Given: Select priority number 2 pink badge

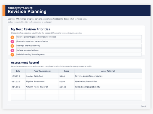Looking at the screenshot, I should [12, 42].
